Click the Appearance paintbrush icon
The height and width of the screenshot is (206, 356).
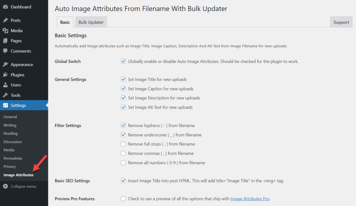[6, 65]
